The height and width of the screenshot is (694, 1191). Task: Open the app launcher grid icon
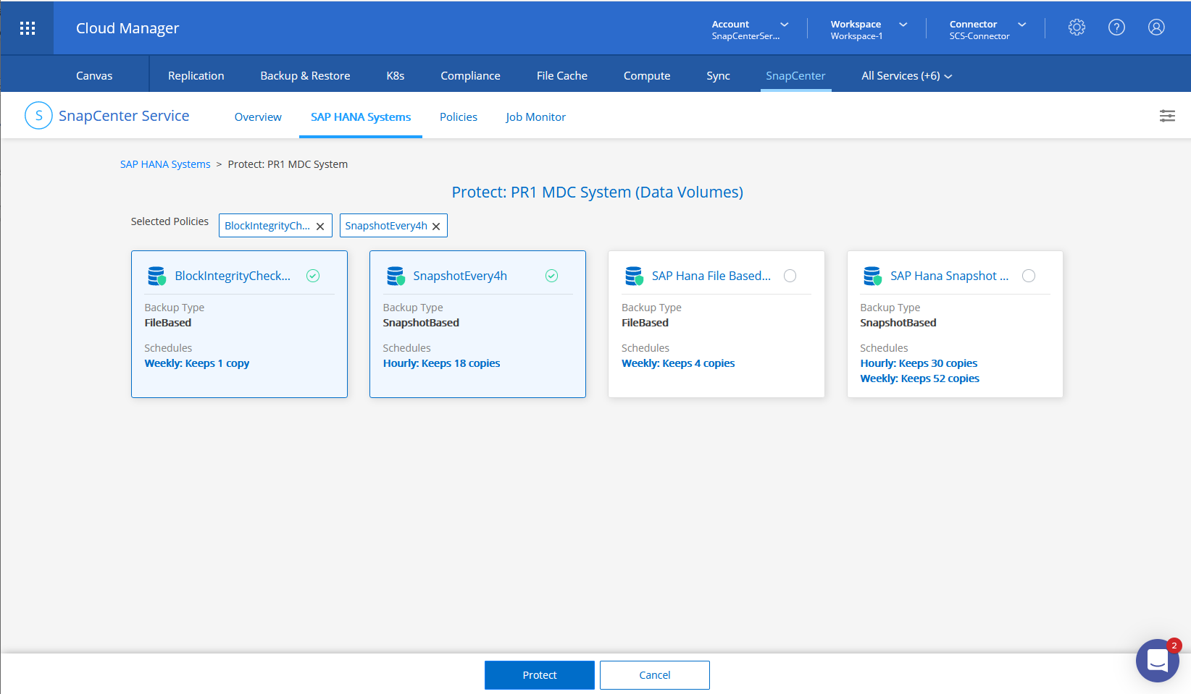(x=28, y=28)
